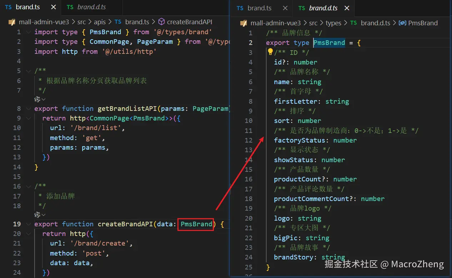Open italic brand.d.ts preview tab in left group
Viewport: 452px width, 278px height.
(x=91, y=7)
